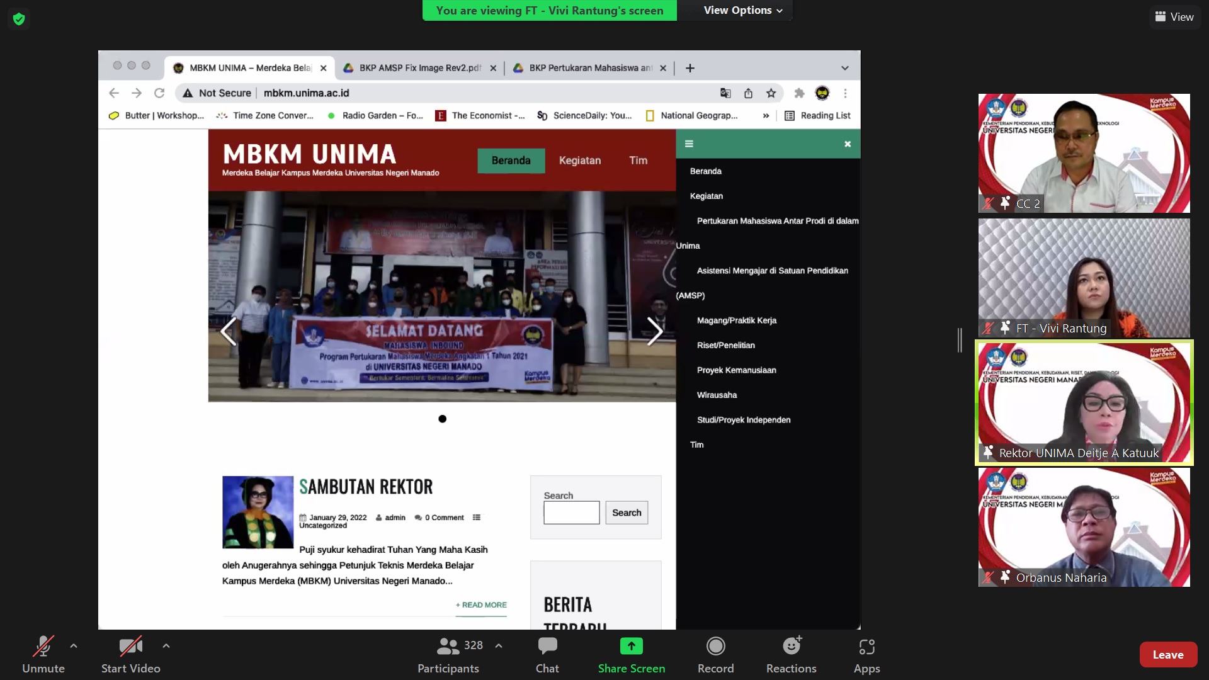Open the View Options dropdown
The image size is (1209, 680).
(743, 10)
